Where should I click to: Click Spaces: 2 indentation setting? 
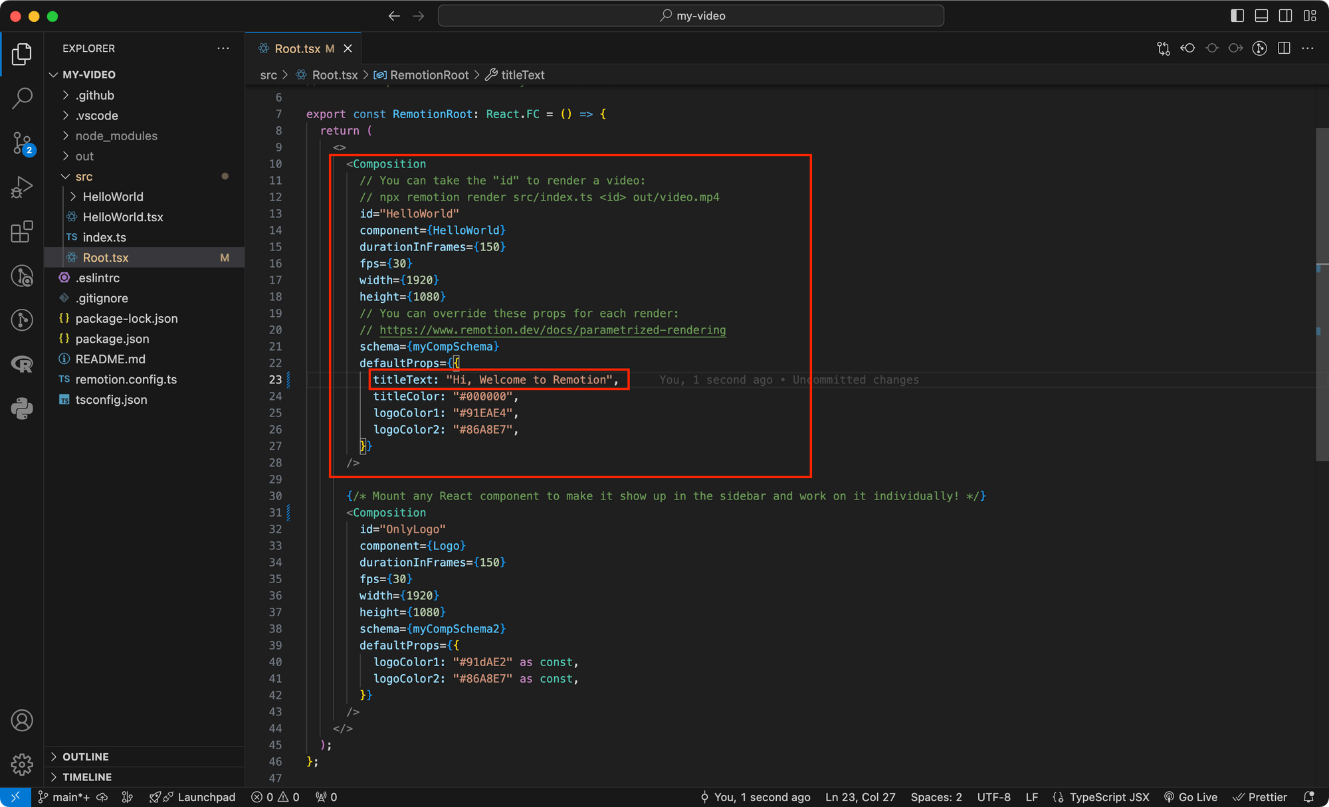pos(936,797)
